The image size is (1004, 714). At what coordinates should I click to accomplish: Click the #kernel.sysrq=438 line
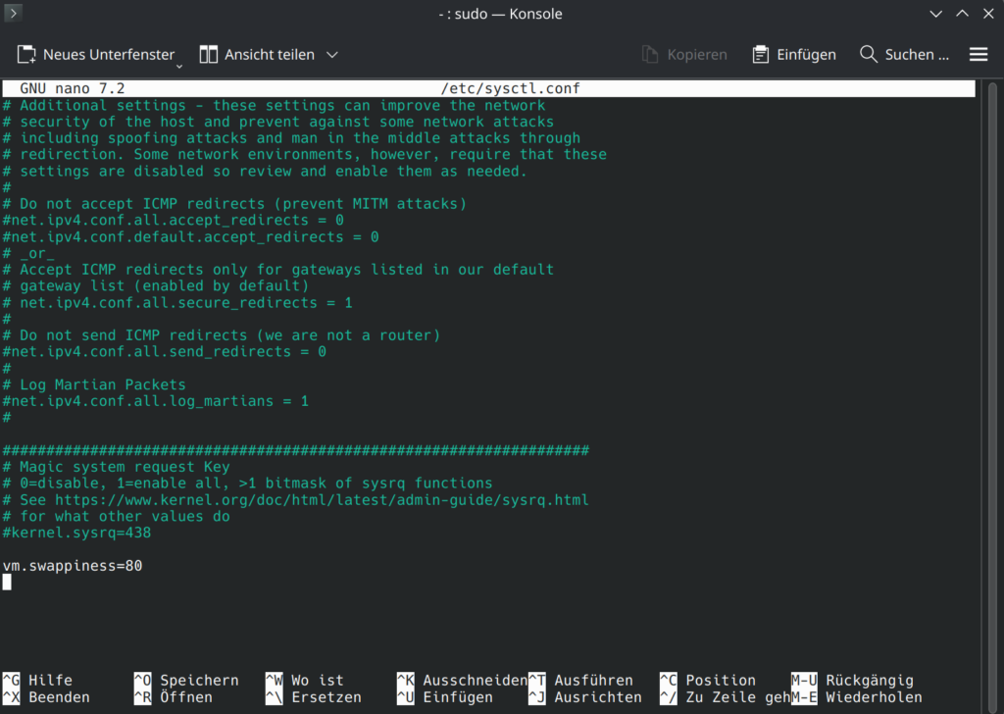pos(76,533)
